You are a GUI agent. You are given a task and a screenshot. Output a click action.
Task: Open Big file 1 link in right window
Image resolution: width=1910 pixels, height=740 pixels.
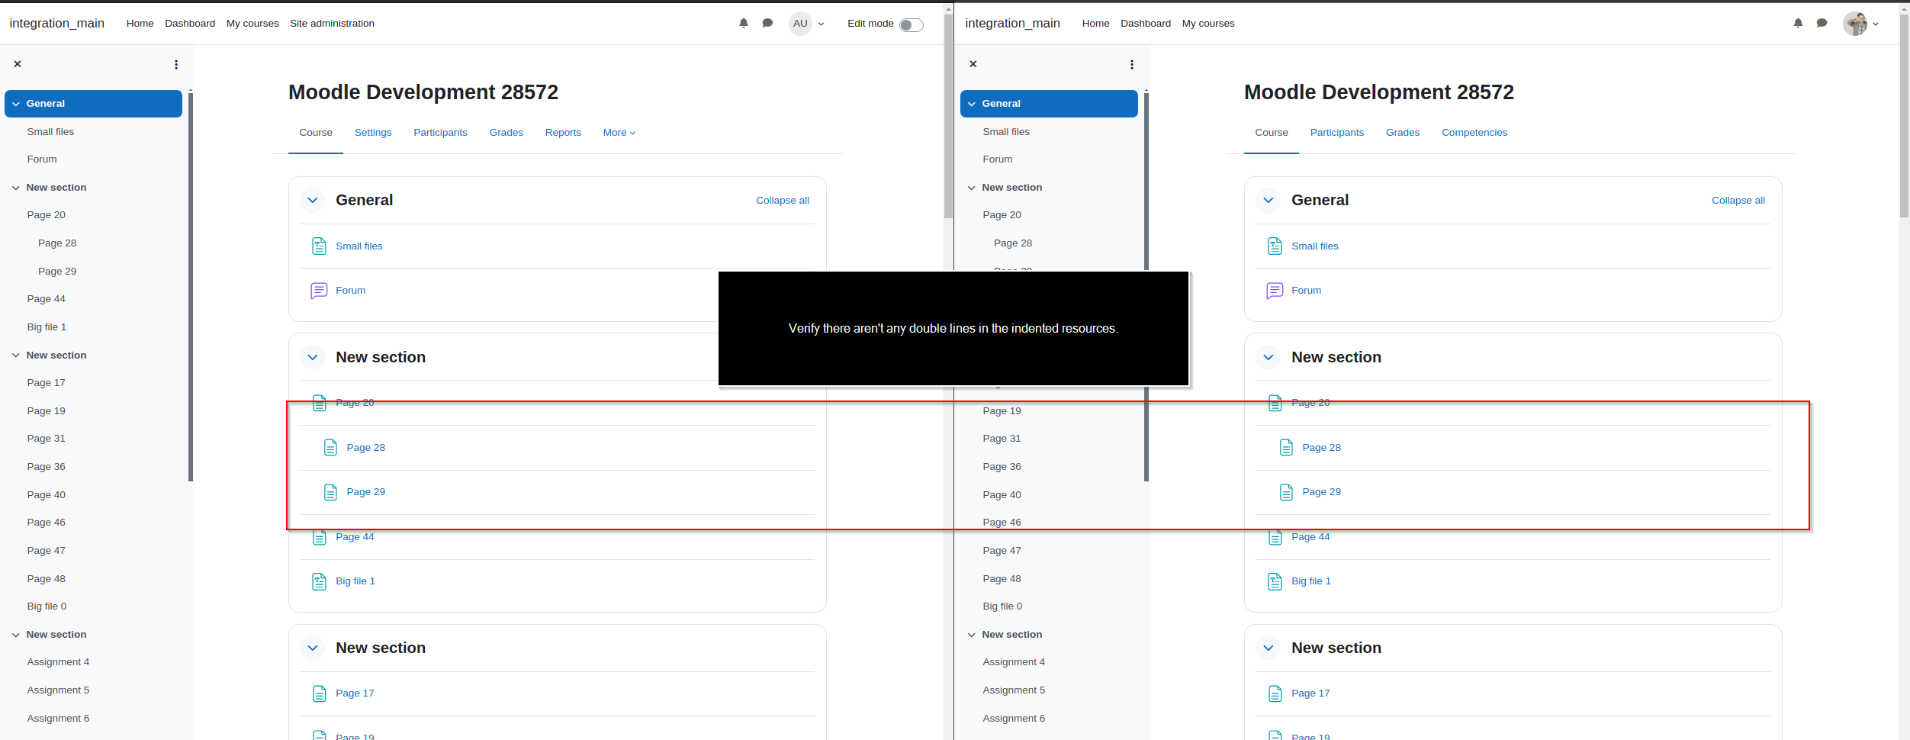tap(1311, 581)
